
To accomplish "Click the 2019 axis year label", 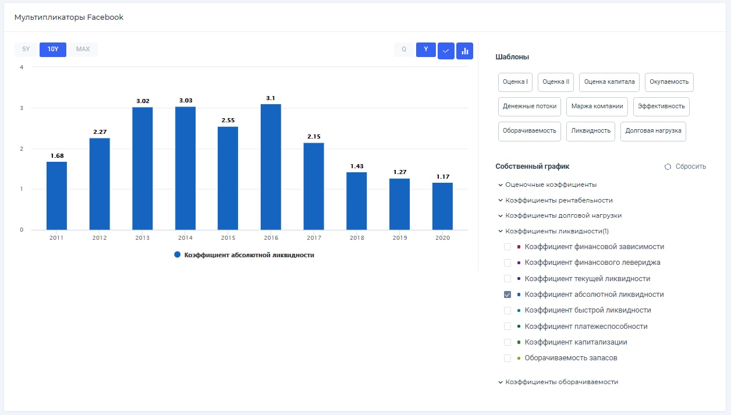I will click(x=399, y=238).
